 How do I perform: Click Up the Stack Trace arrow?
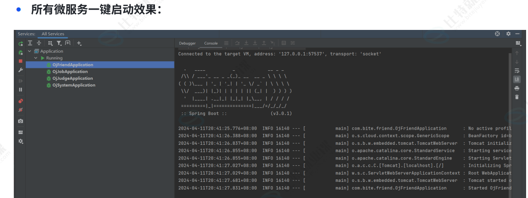(x=517, y=53)
